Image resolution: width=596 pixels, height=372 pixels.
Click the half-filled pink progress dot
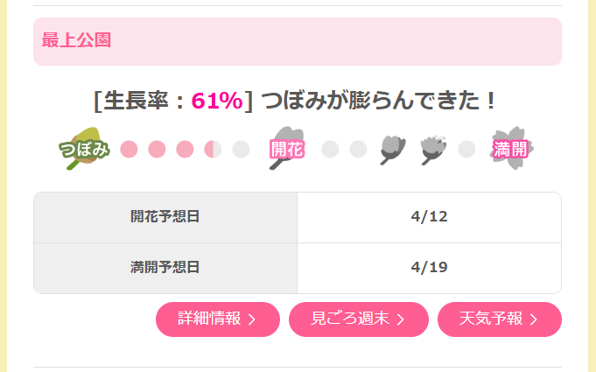214,149
